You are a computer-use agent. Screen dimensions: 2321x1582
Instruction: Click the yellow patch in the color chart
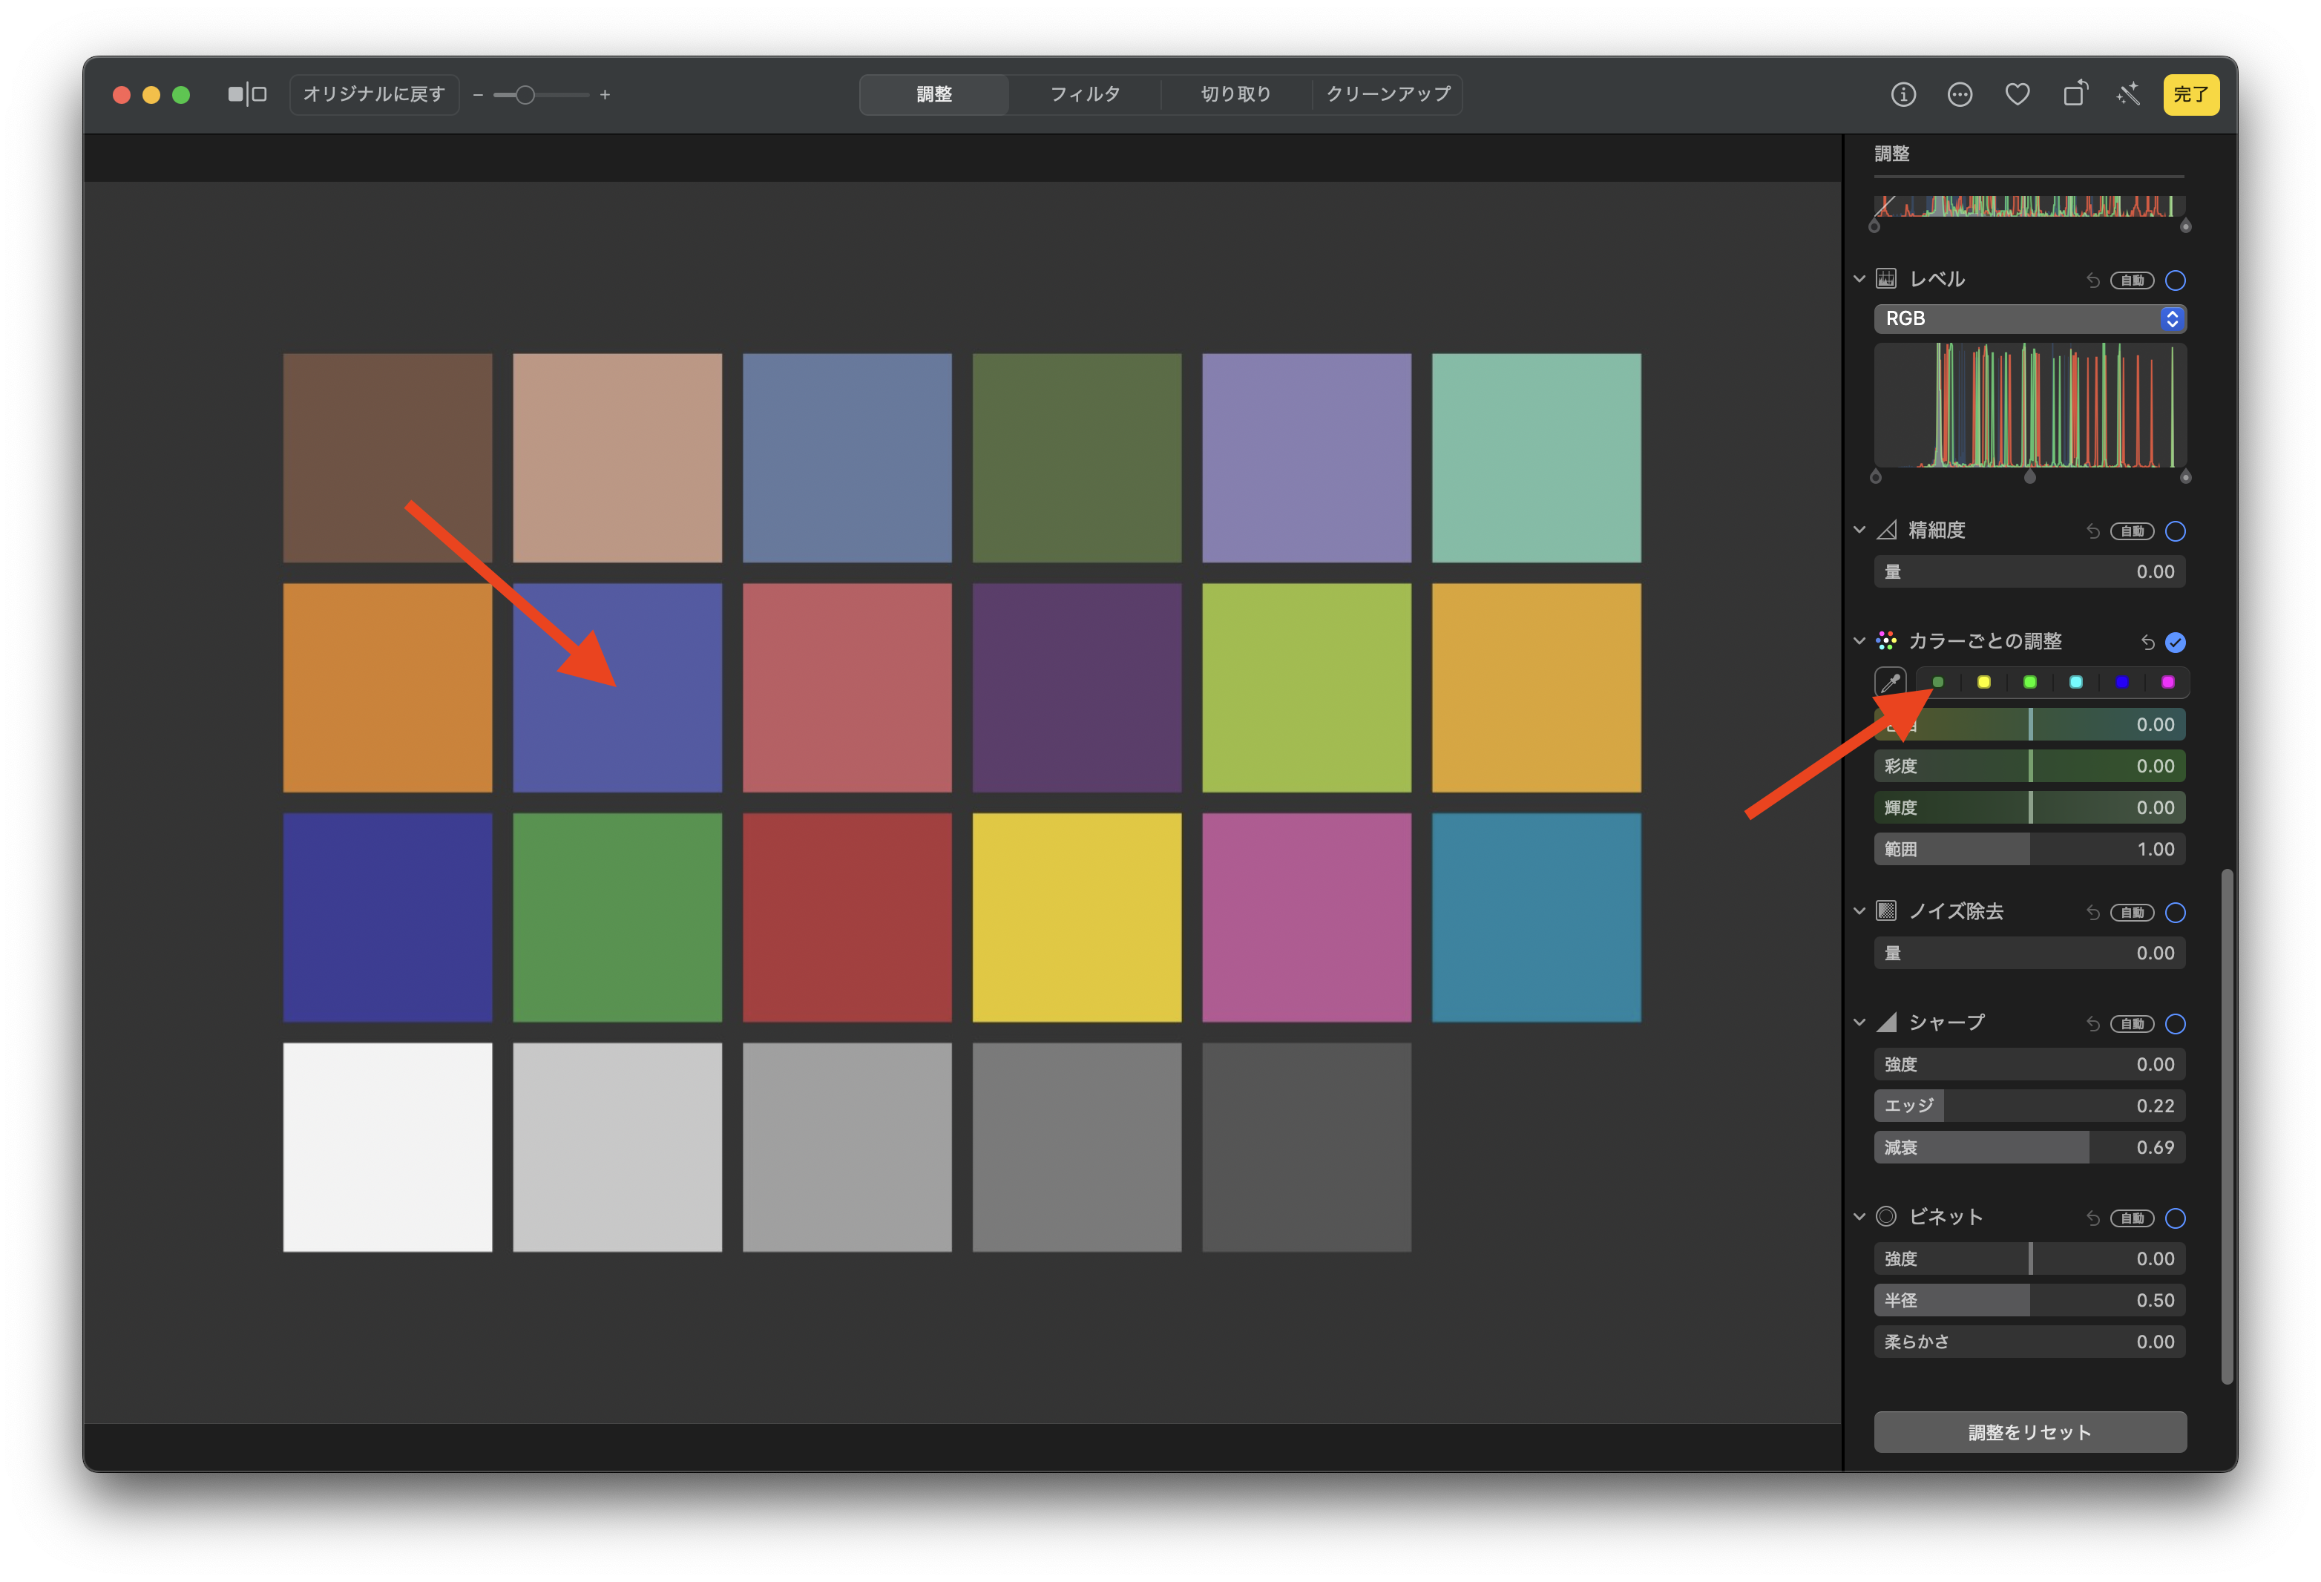pyautogui.click(x=1077, y=917)
